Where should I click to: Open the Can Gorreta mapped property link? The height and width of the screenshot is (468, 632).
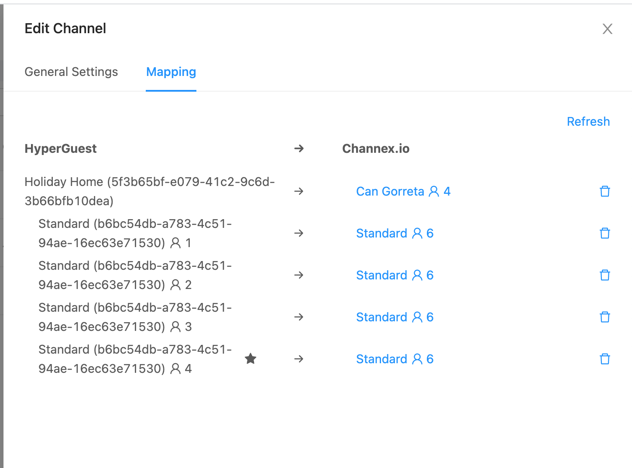click(x=403, y=191)
